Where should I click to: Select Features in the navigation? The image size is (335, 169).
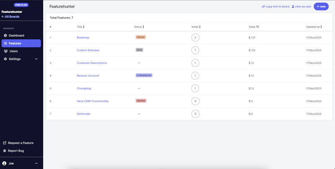(x=21, y=43)
